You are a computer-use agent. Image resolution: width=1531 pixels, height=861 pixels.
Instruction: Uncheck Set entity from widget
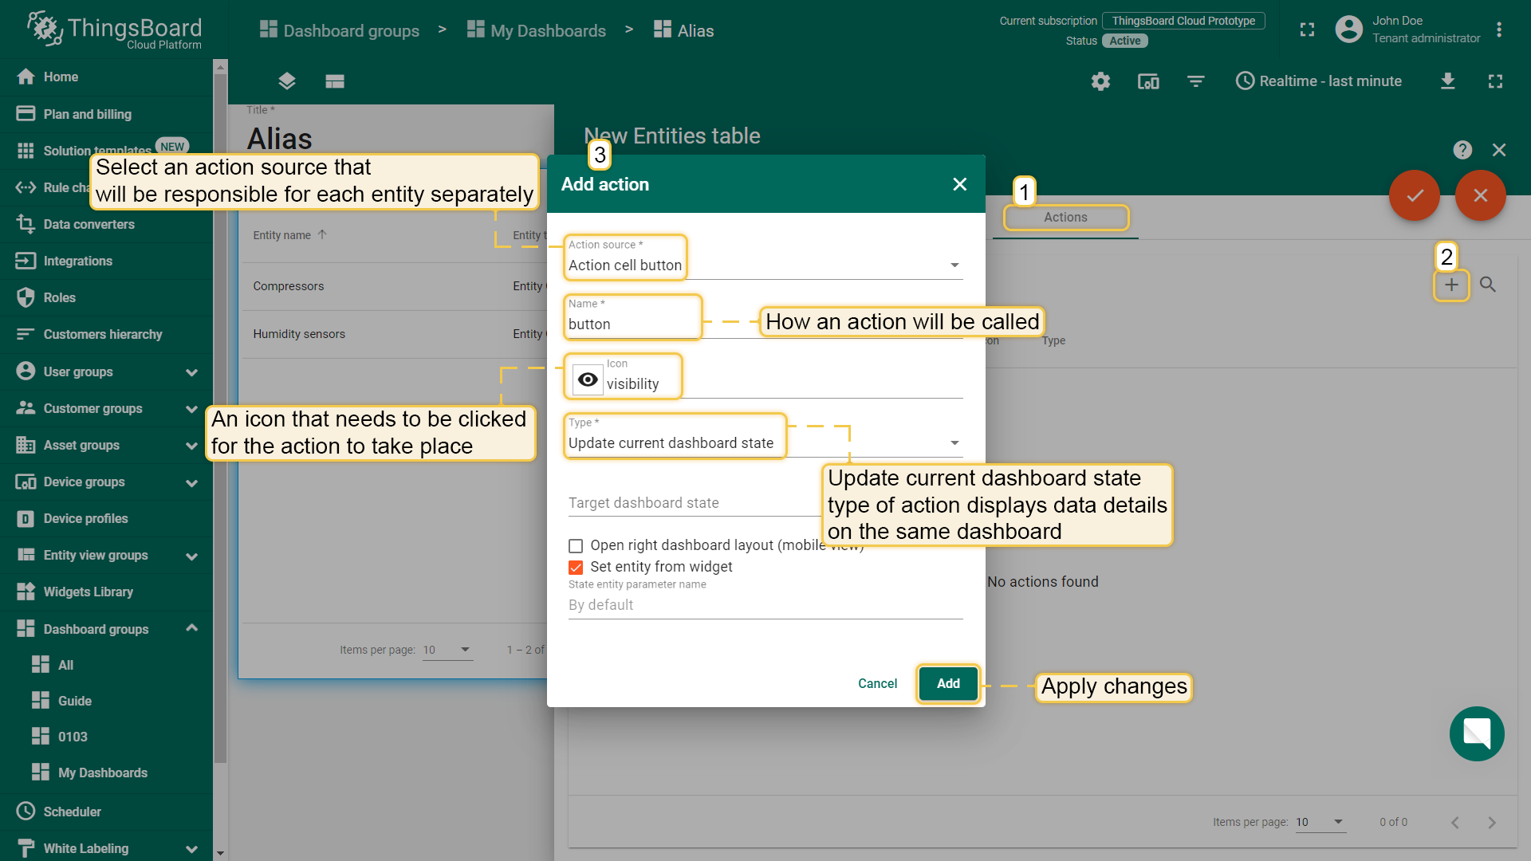point(576,568)
